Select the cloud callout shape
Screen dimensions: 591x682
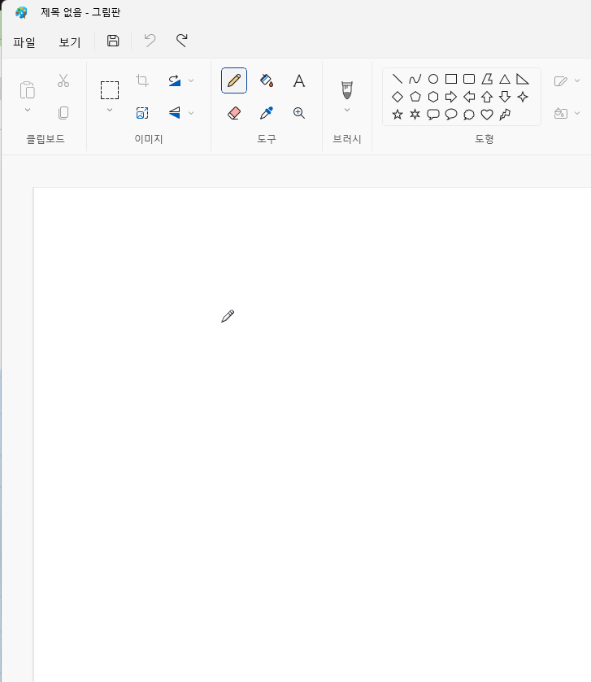pyautogui.click(x=469, y=115)
